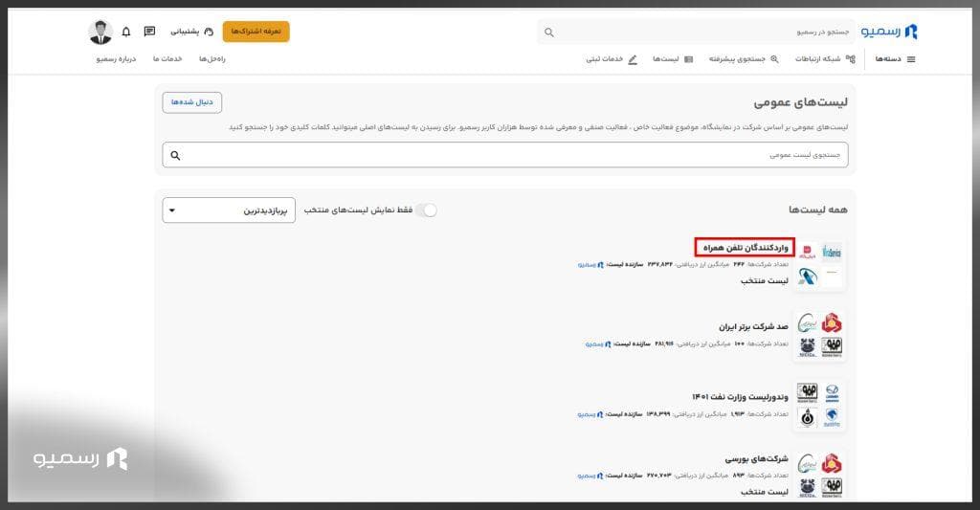Click the logo thumbnail of وندورلیست وزارت نفت

819,405
